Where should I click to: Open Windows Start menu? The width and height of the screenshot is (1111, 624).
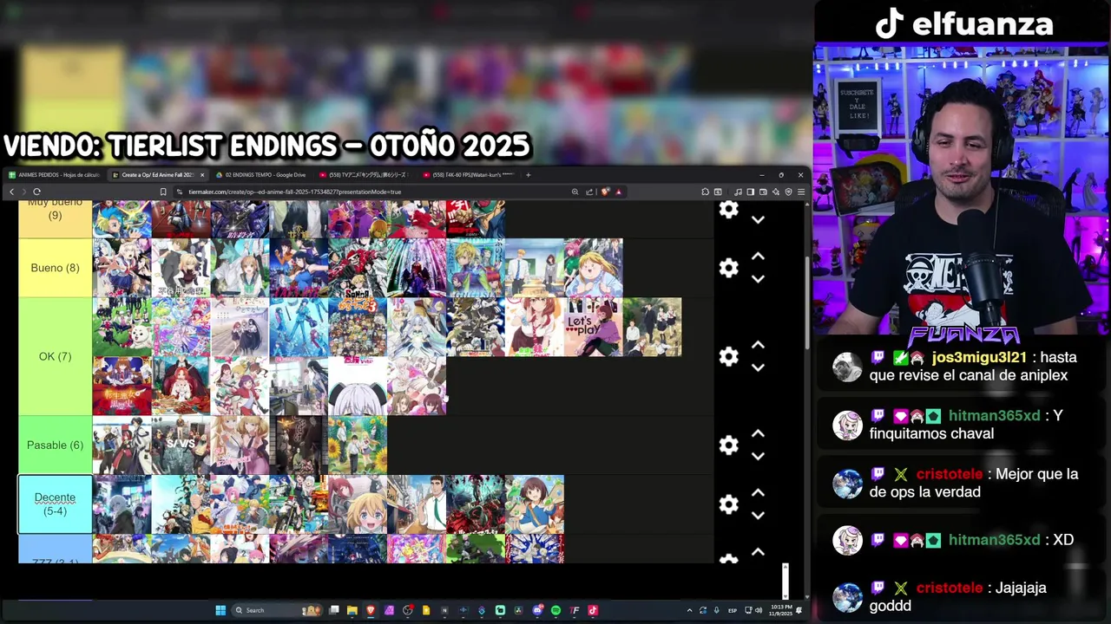pos(220,610)
